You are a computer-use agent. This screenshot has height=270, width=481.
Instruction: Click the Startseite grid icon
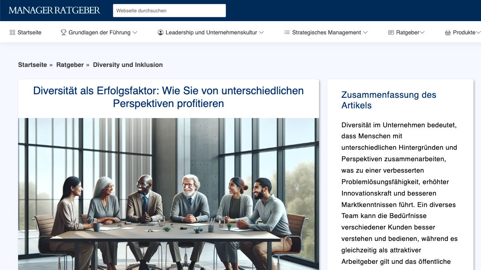click(12, 33)
